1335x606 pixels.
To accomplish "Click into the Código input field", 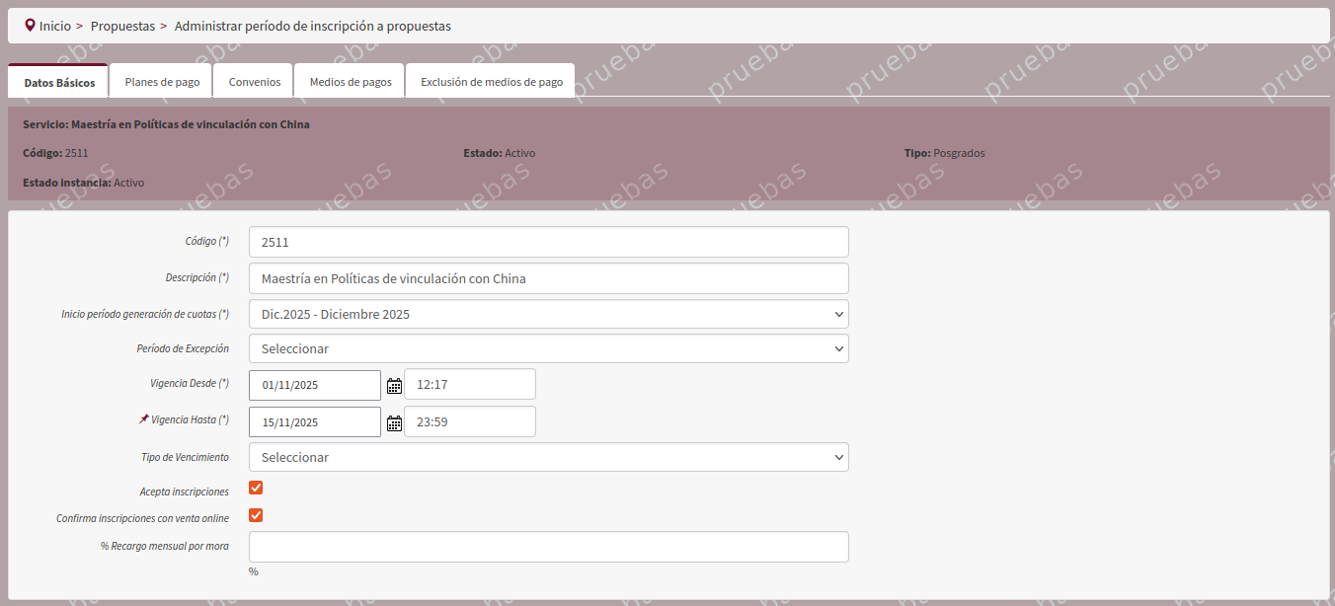I will pyautogui.click(x=548, y=242).
